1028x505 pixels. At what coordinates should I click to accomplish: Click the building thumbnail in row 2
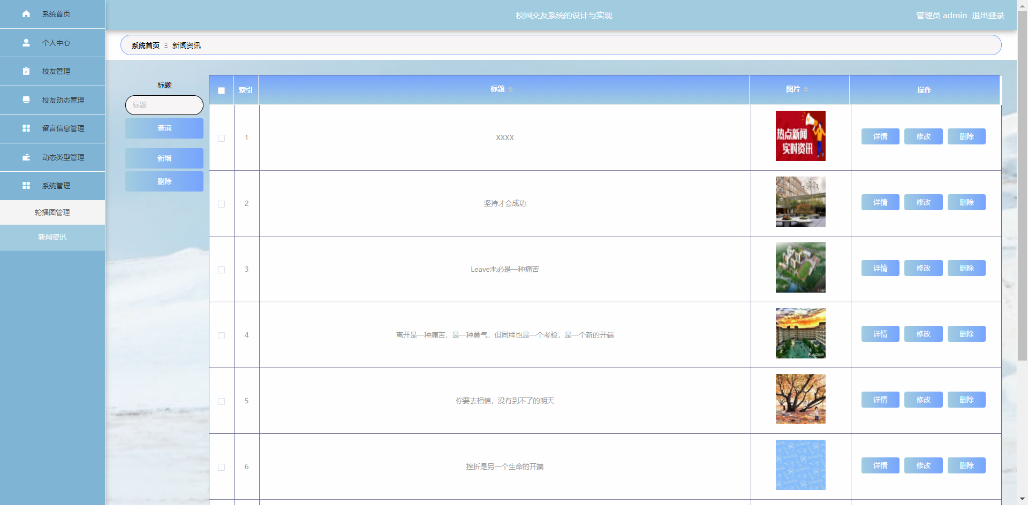800,202
